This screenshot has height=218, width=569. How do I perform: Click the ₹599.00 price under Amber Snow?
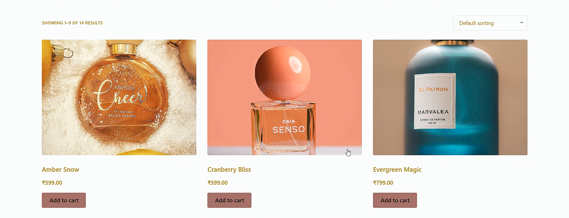pyautogui.click(x=52, y=183)
